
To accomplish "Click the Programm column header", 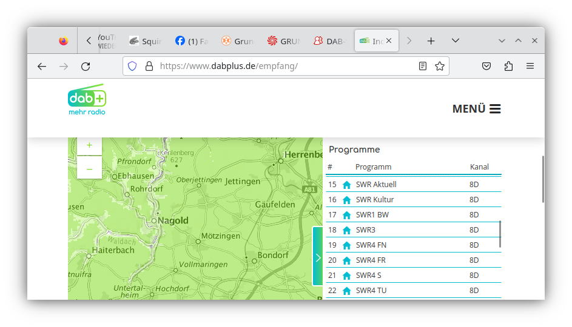I will 373,167.
